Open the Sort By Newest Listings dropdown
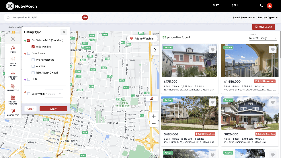 click(x=263, y=38)
